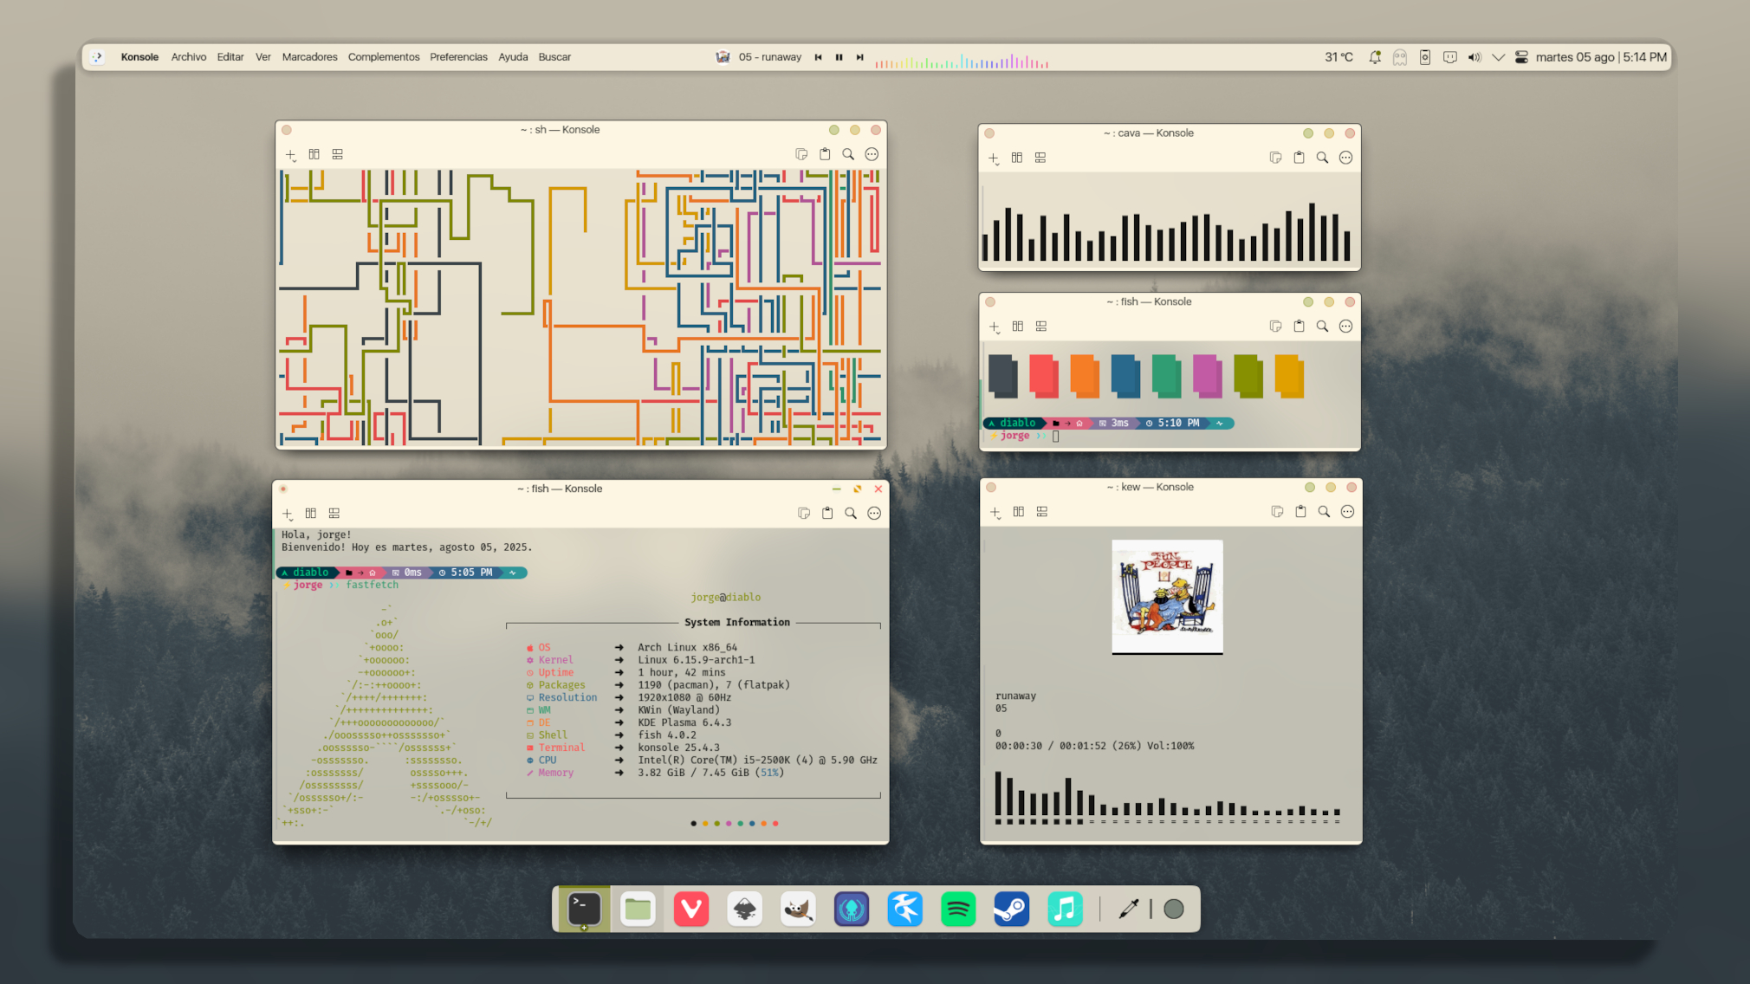Open the Editar menu
The image size is (1750, 984).
point(230,57)
